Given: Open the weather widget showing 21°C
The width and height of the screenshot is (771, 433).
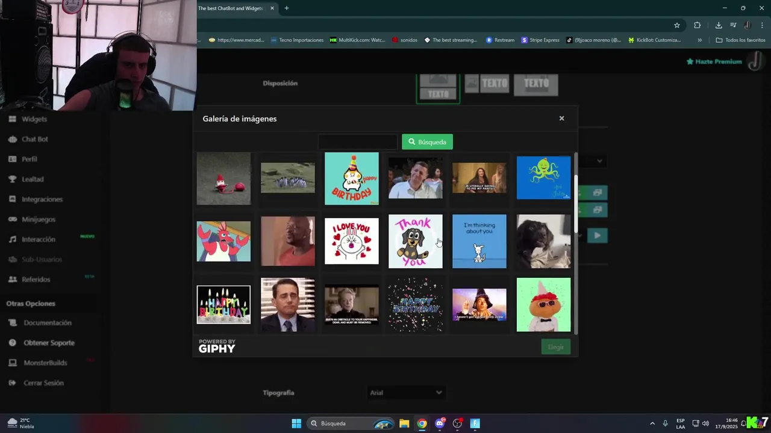Looking at the screenshot, I should pyautogui.click(x=20, y=423).
